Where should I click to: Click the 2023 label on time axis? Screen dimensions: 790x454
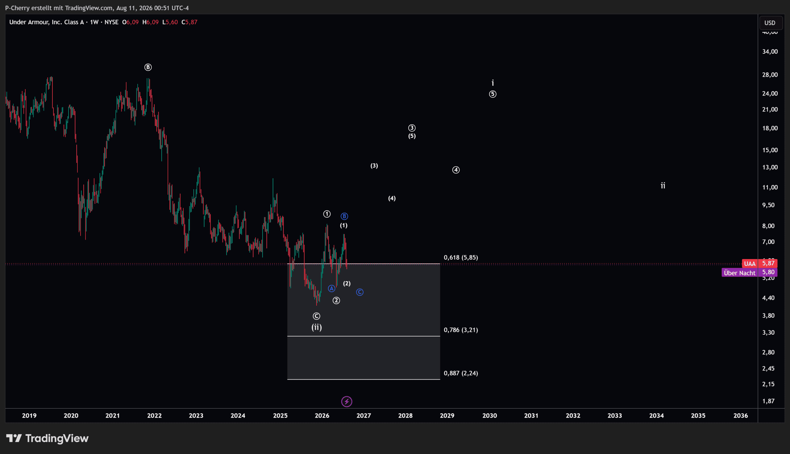tap(196, 416)
